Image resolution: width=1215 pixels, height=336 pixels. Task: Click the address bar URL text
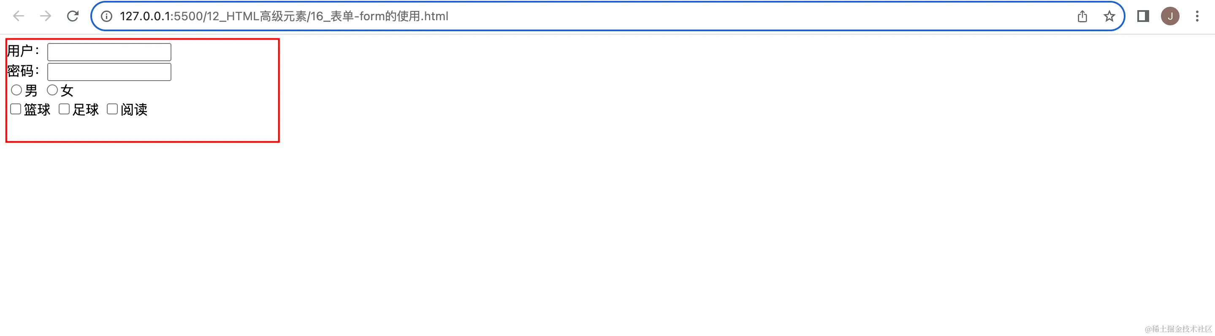[x=283, y=16]
